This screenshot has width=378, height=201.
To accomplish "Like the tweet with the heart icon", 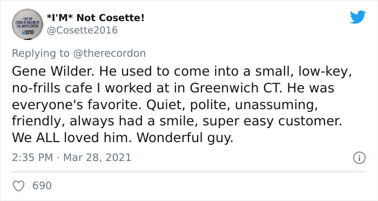I will 18,186.
